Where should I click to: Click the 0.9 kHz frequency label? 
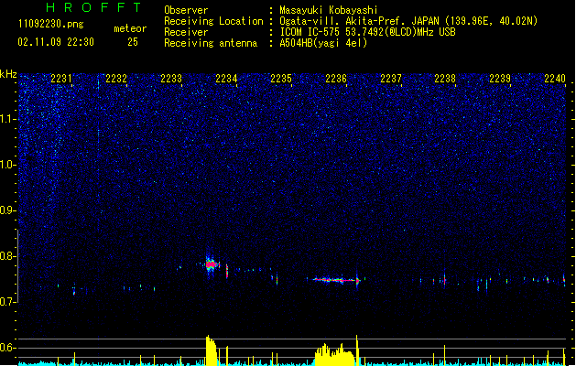click(x=8, y=210)
